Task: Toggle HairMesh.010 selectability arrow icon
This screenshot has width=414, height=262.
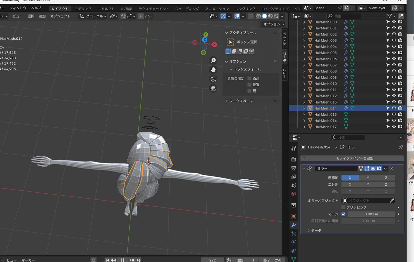Action: [388, 84]
